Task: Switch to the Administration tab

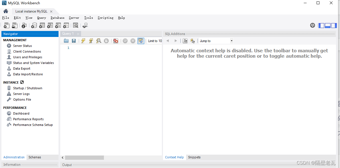Action: pos(14,157)
